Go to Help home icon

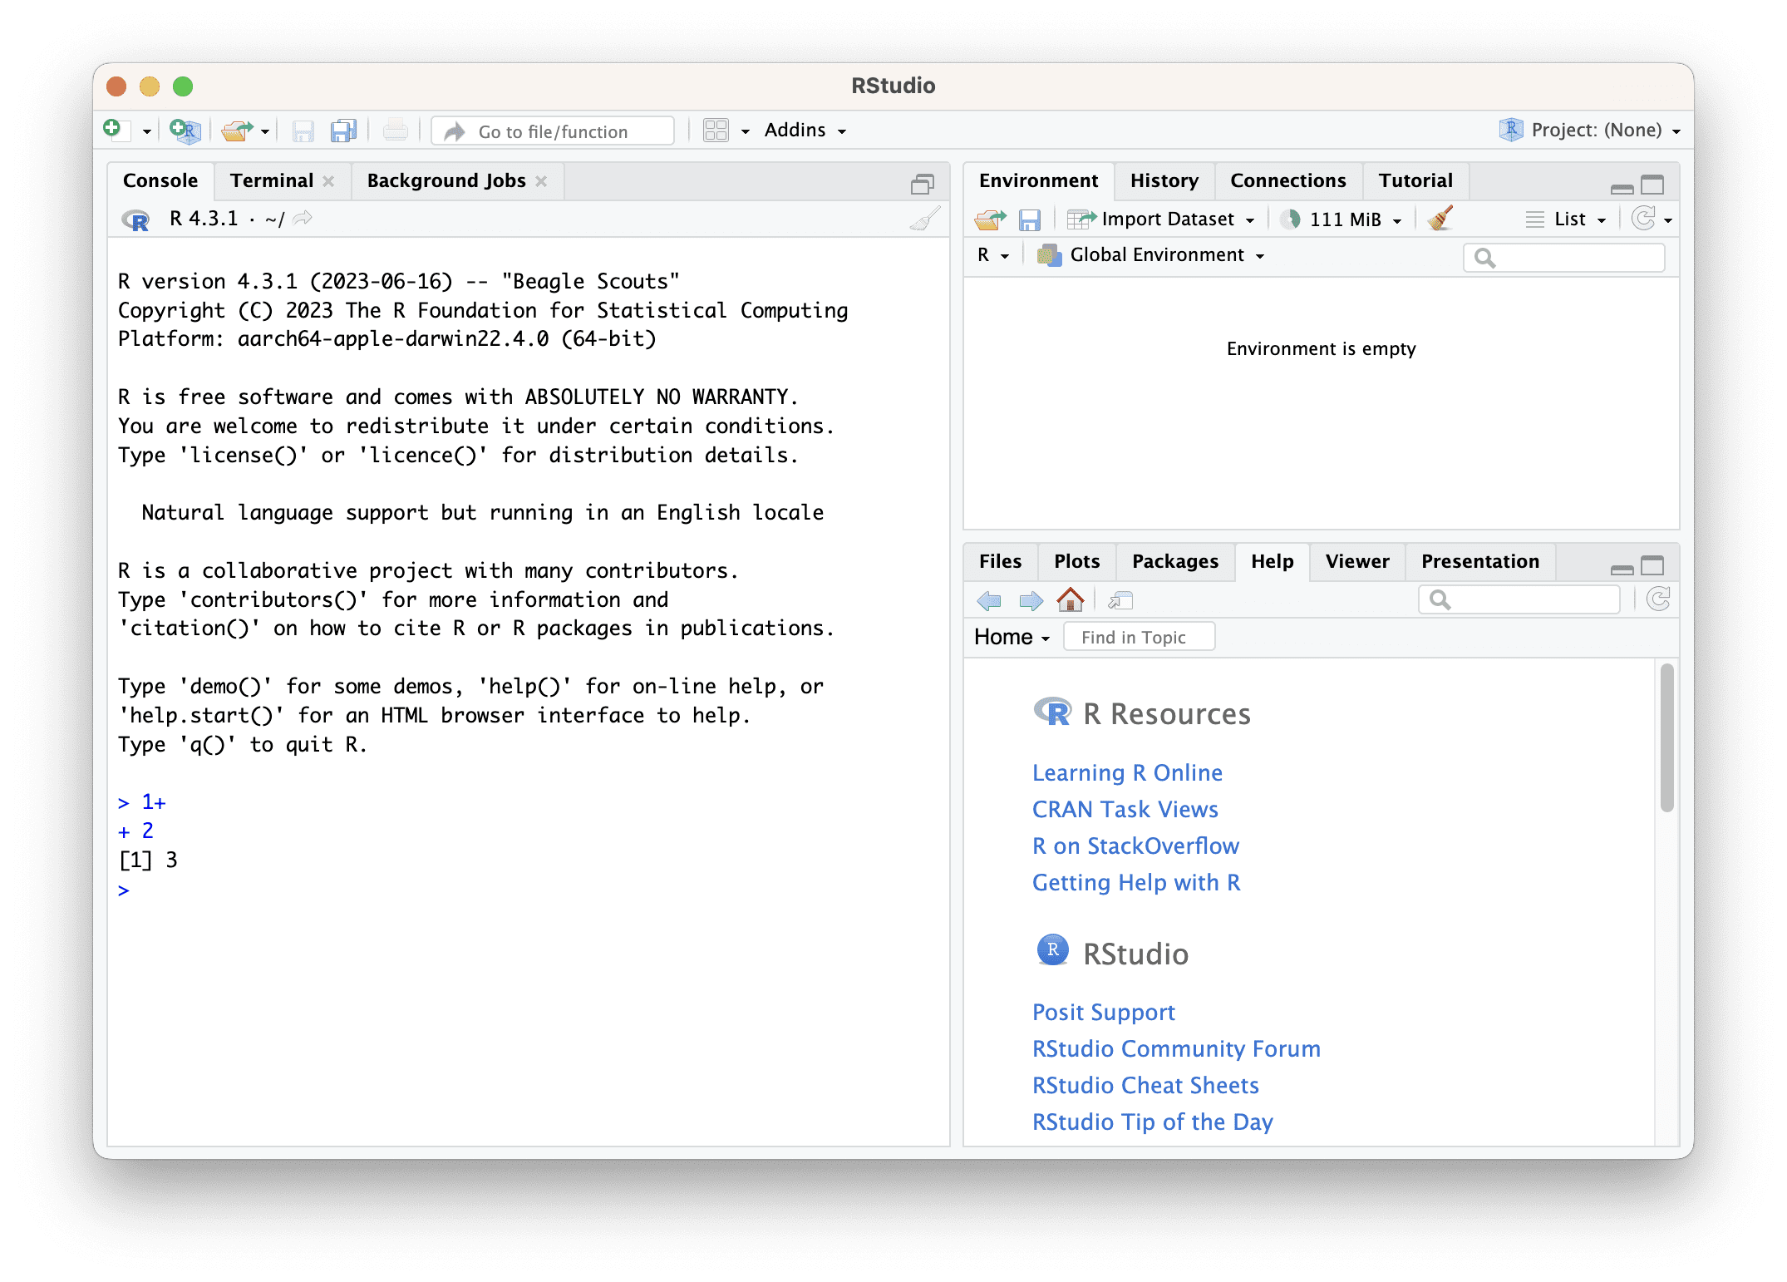point(1070,599)
